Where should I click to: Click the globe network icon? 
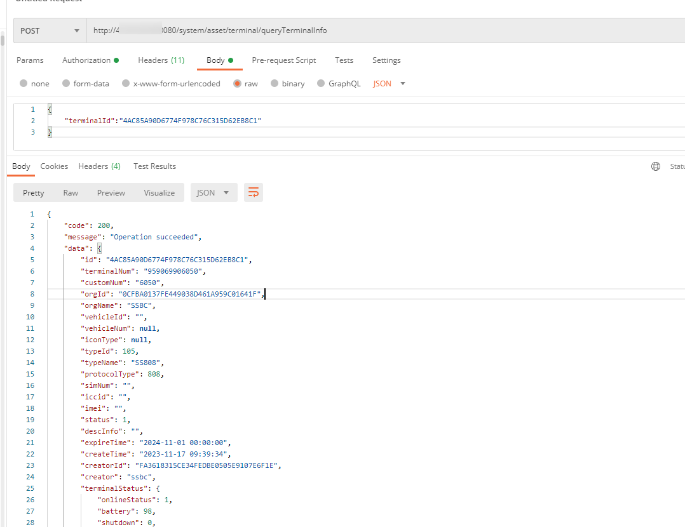[656, 166]
